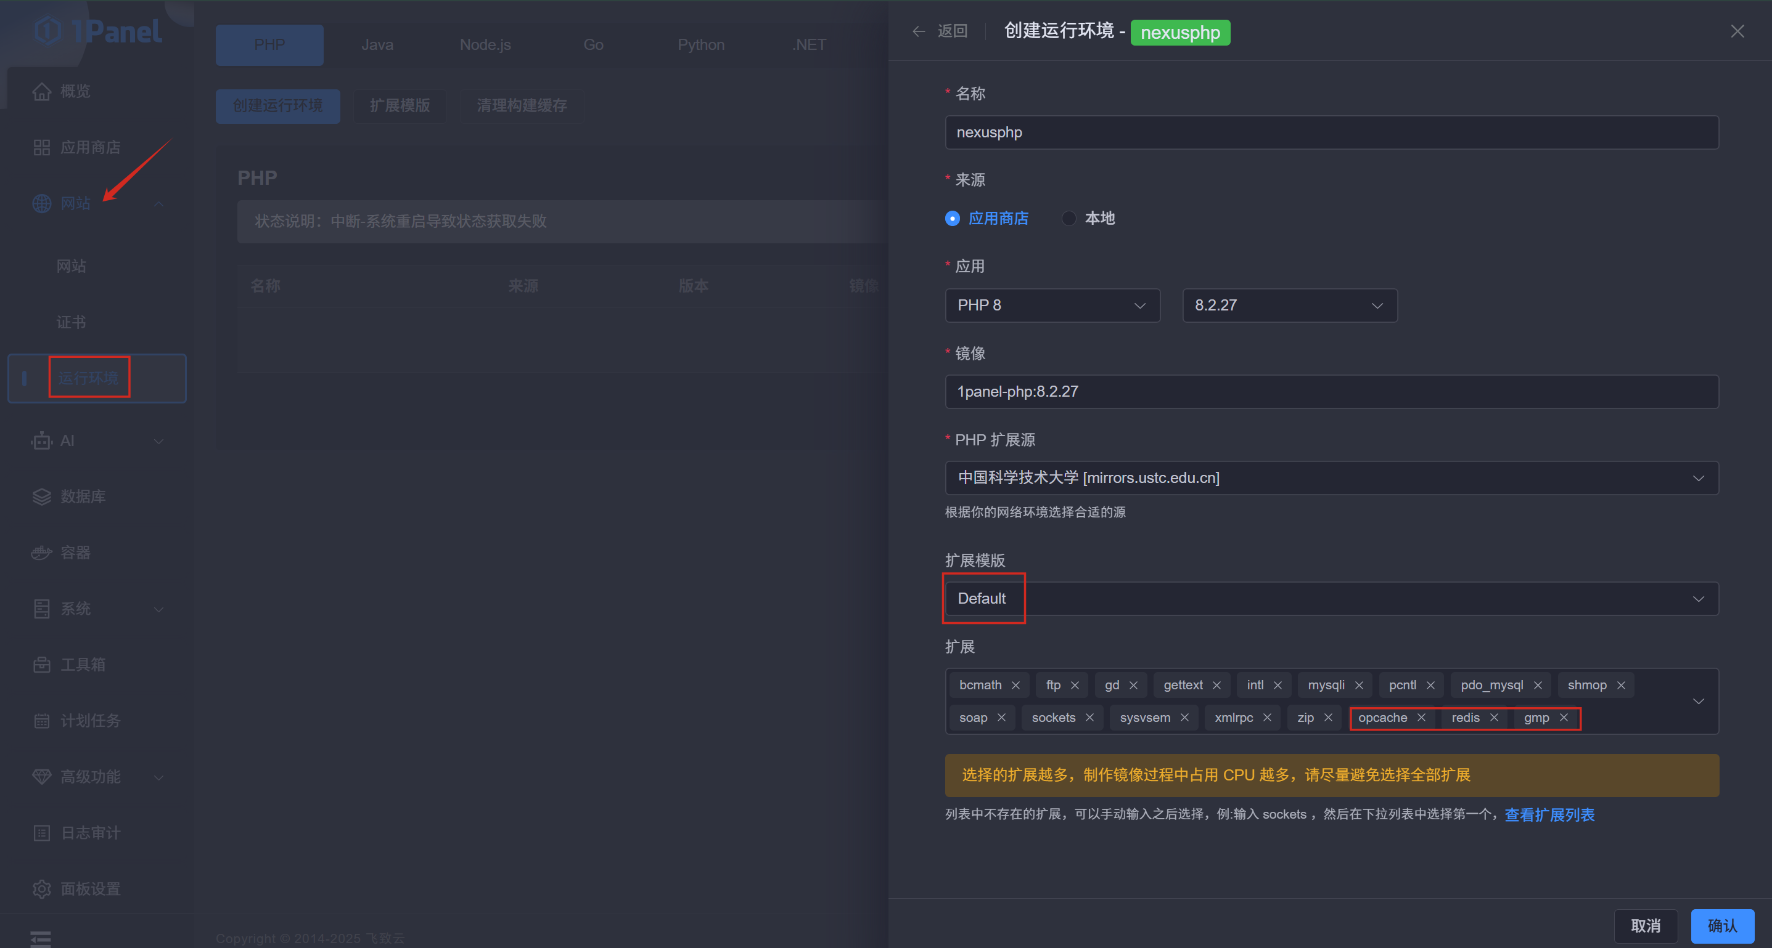Open the Default extension template dropdown
Viewport: 1772px width, 948px height.
1331,598
